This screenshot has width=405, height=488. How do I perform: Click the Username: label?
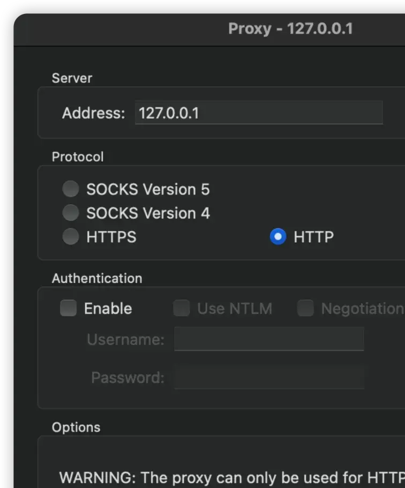(x=125, y=340)
